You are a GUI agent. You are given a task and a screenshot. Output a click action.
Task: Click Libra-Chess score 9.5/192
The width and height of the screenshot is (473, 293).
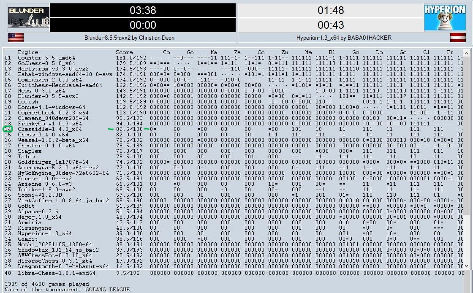point(128,273)
